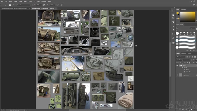
Task: Open the Opacity dropdown arrow in options bar
Action: [41, 5]
